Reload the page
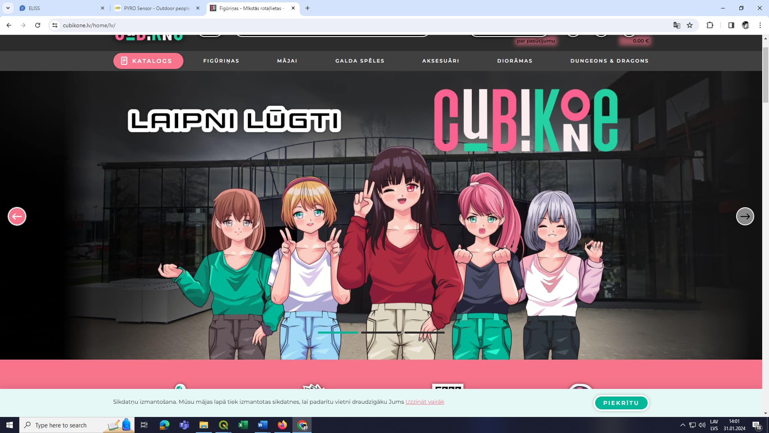769x433 pixels. (38, 25)
